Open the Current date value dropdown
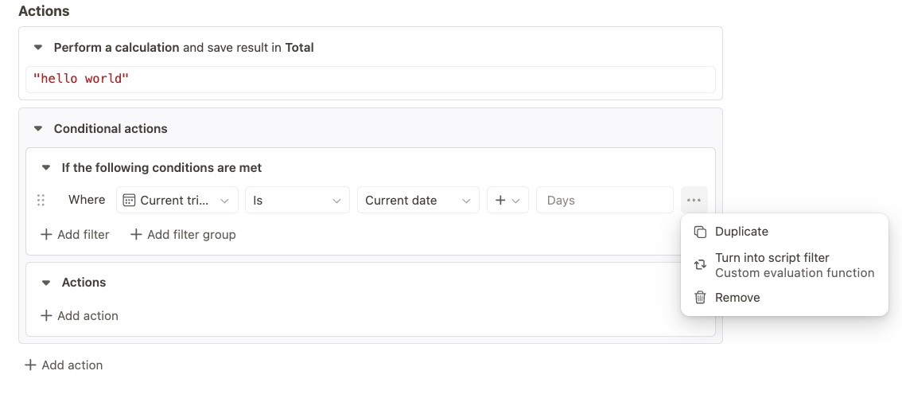 [x=418, y=201]
